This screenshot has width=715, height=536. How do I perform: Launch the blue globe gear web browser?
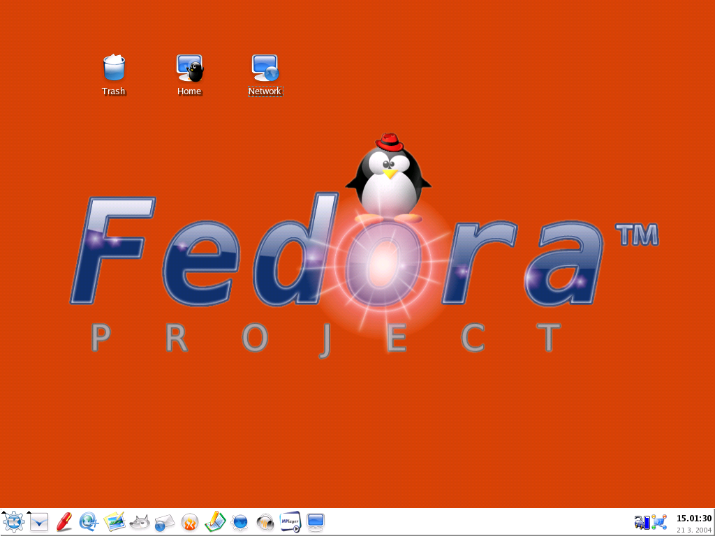240,522
